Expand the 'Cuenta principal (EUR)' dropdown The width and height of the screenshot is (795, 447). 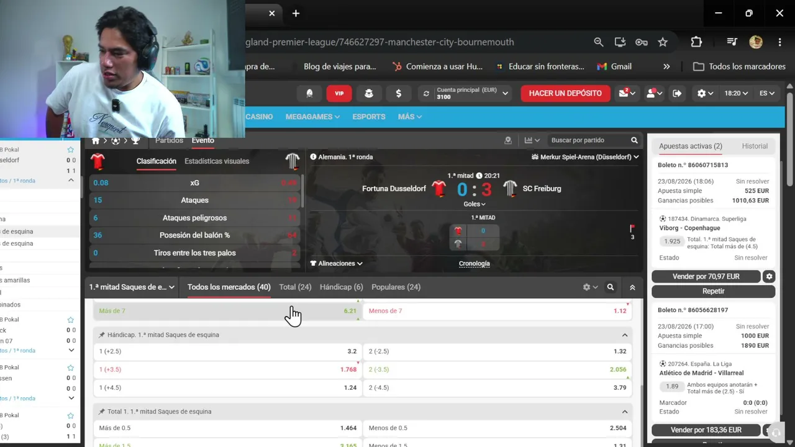pyautogui.click(x=505, y=93)
